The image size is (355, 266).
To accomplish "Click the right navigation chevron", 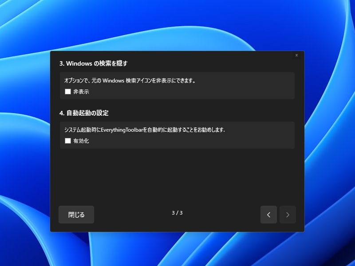I will click(288, 215).
